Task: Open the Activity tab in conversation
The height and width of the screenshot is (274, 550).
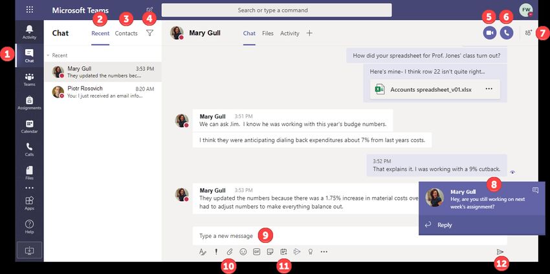Action: coord(290,34)
